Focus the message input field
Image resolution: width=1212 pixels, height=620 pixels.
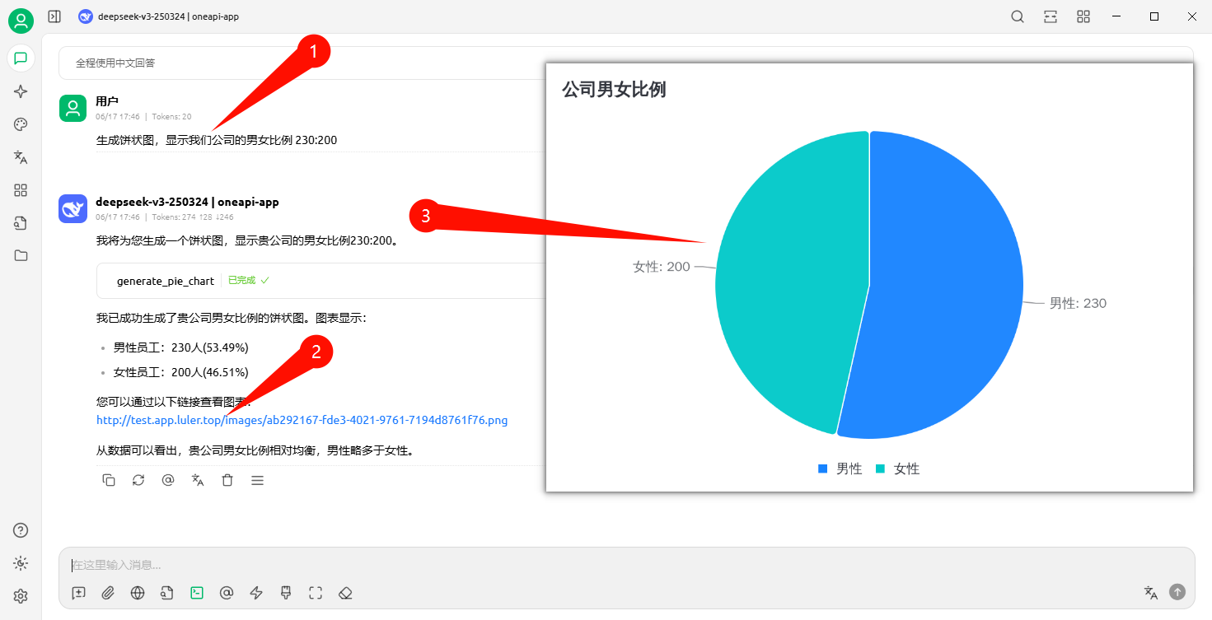pyautogui.click(x=626, y=565)
